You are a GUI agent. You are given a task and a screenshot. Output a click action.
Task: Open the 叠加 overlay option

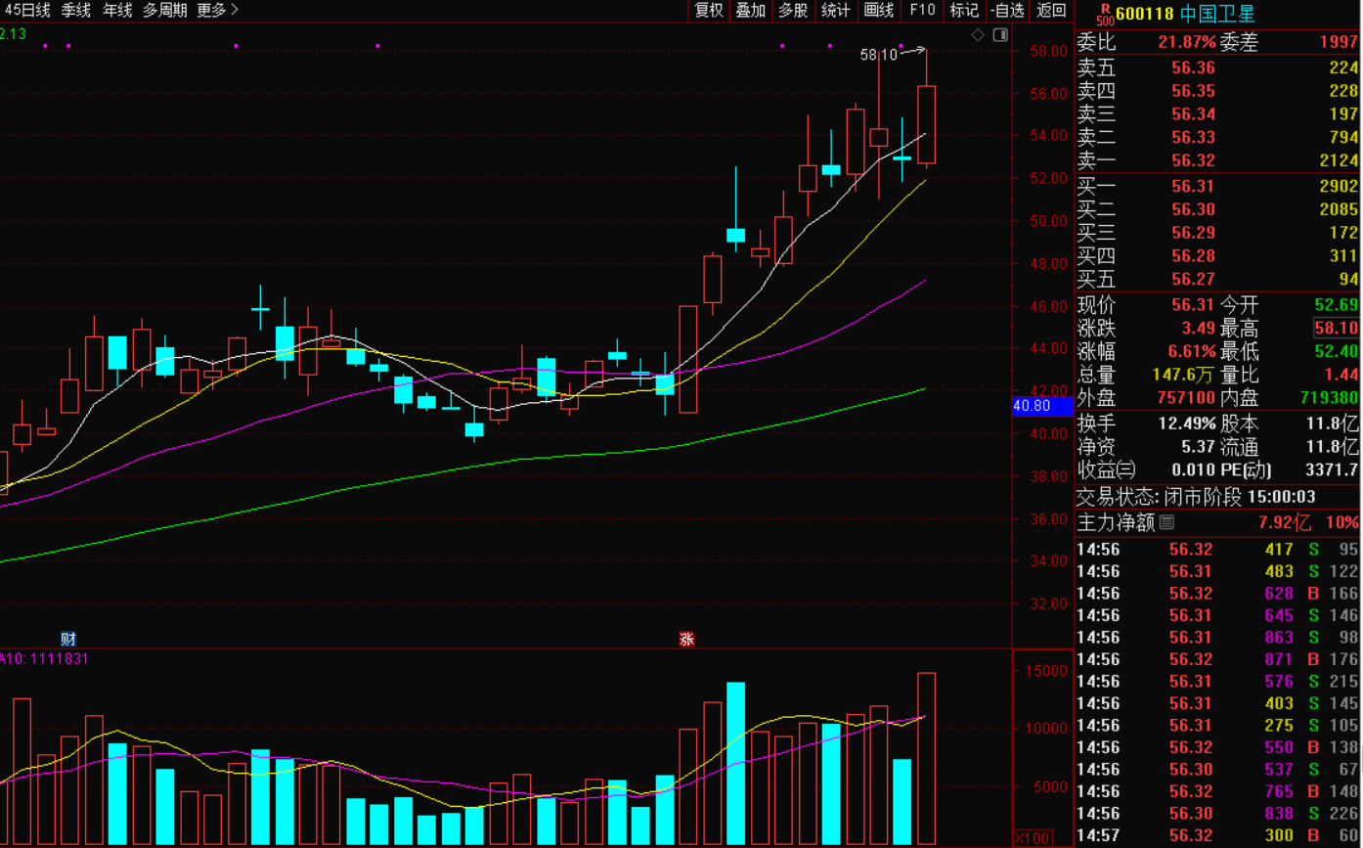pyautogui.click(x=751, y=11)
